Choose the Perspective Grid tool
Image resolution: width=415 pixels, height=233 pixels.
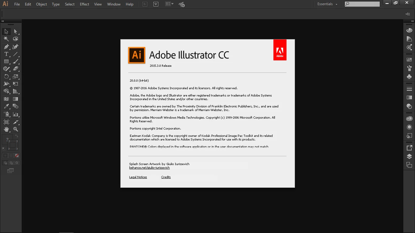point(15,91)
